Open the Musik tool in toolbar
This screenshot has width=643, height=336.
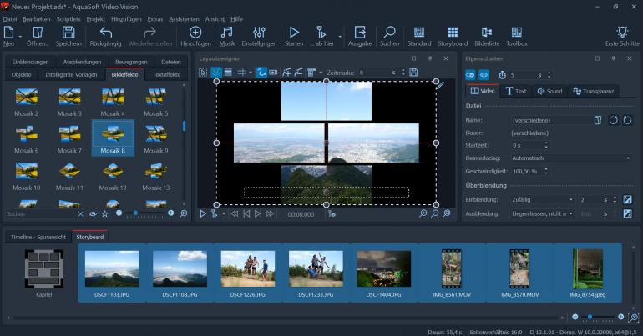[226, 33]
